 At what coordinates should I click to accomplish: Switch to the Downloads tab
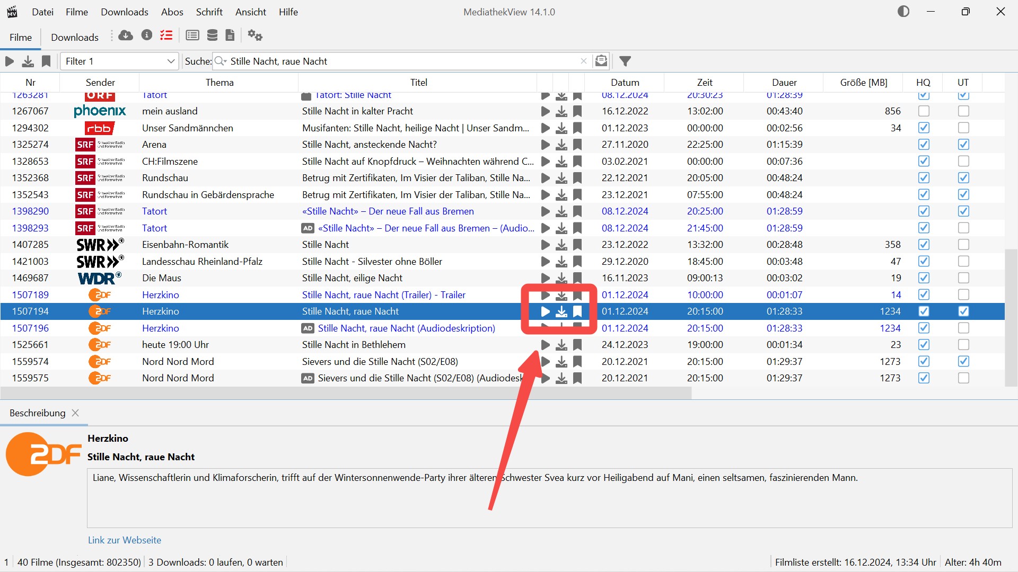pos(75,38)
